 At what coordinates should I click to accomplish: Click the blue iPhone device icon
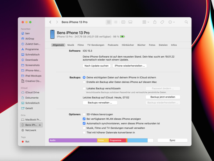click(x=52, y=34)
